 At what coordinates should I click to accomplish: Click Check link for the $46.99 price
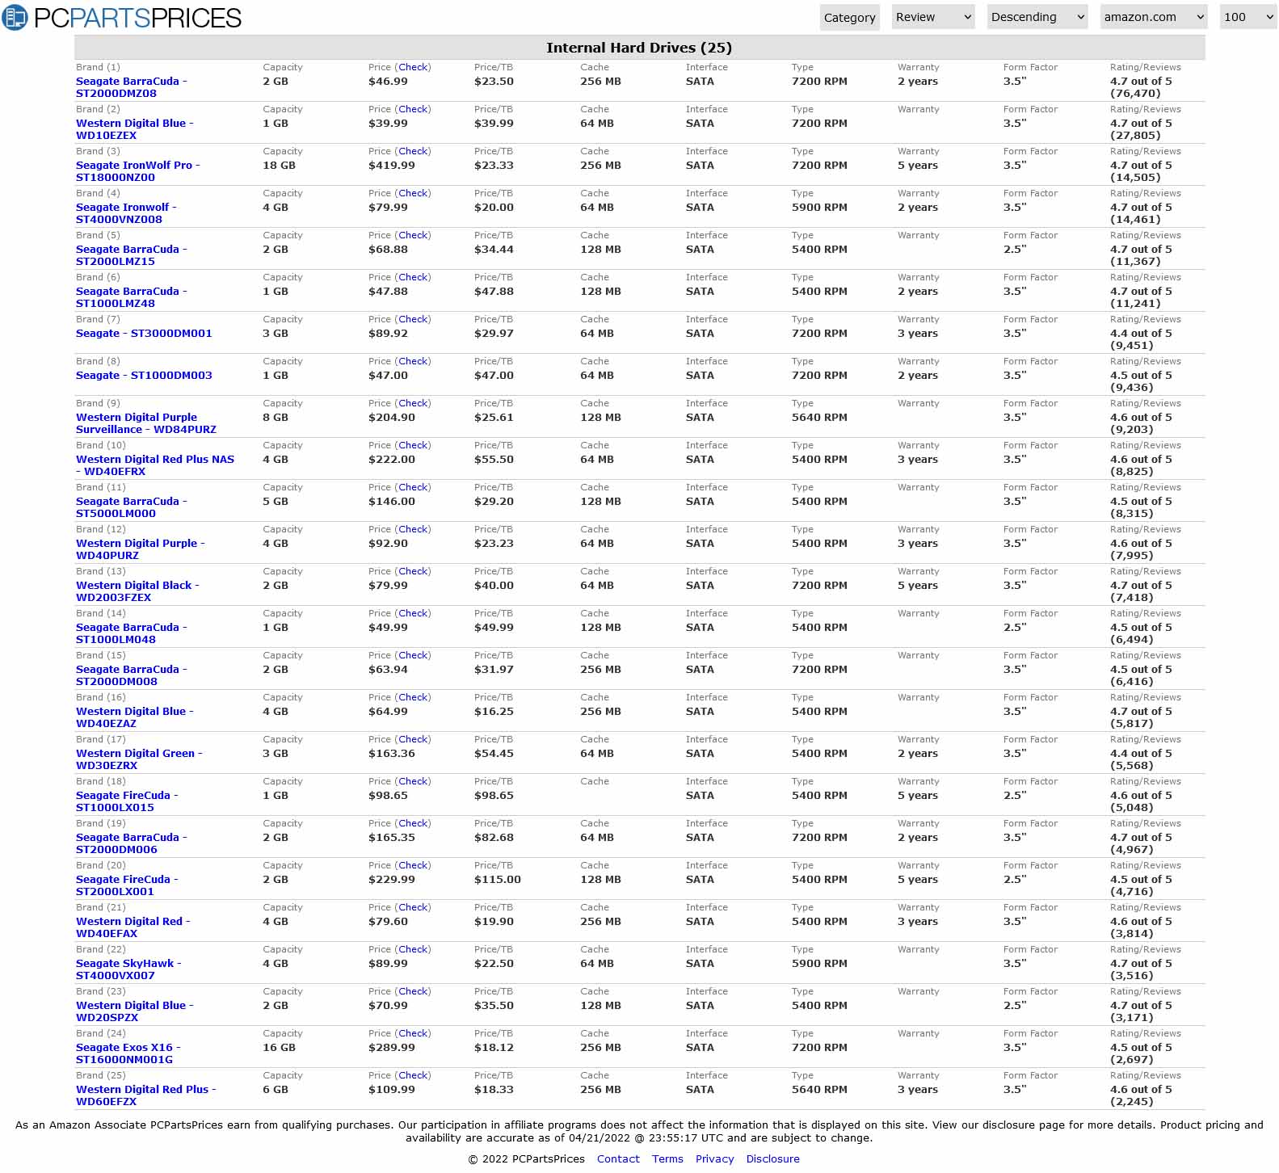click(413, 67)
